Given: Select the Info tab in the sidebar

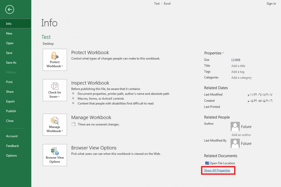Looking at the screenshot, I should tap(15, 24).
